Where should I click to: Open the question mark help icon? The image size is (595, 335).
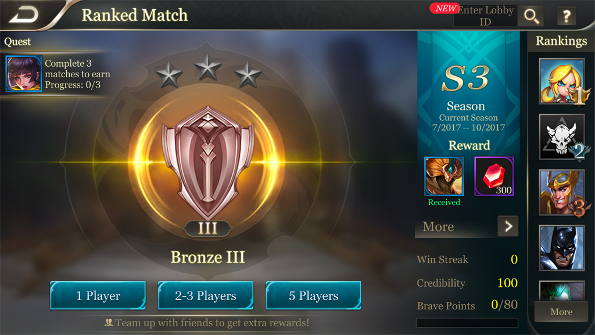tap(566, 16)
